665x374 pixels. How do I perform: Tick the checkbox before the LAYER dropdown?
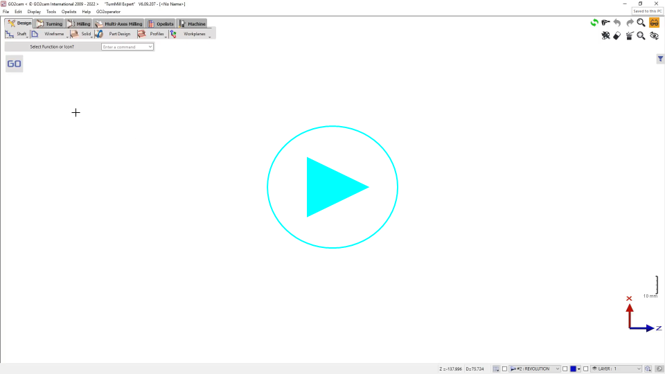click(585, 369)
